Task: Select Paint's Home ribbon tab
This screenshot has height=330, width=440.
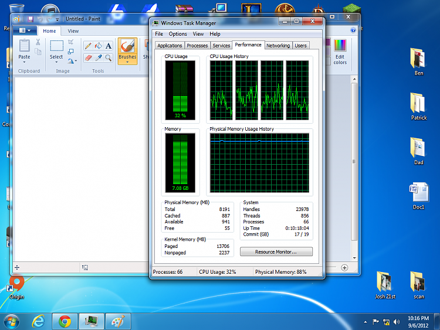Action: [x=49, y=31]
